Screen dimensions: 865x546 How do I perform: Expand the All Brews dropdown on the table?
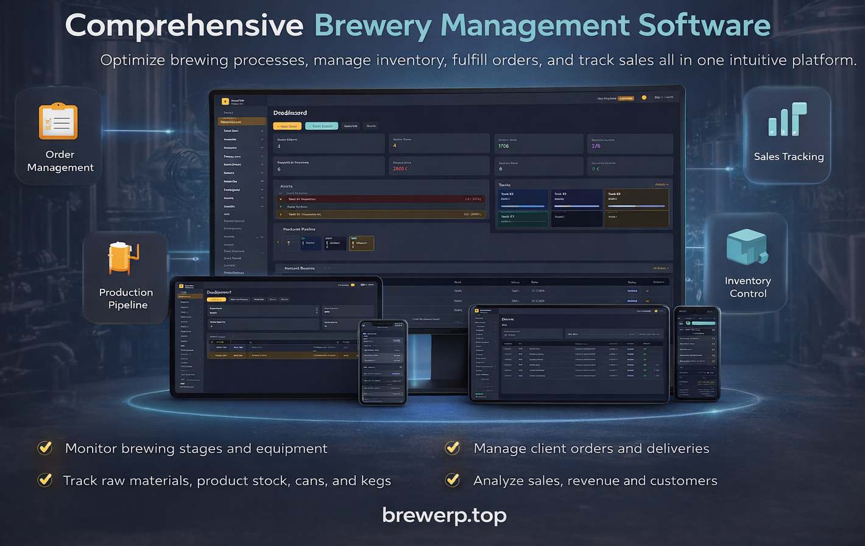pos(661,269)
